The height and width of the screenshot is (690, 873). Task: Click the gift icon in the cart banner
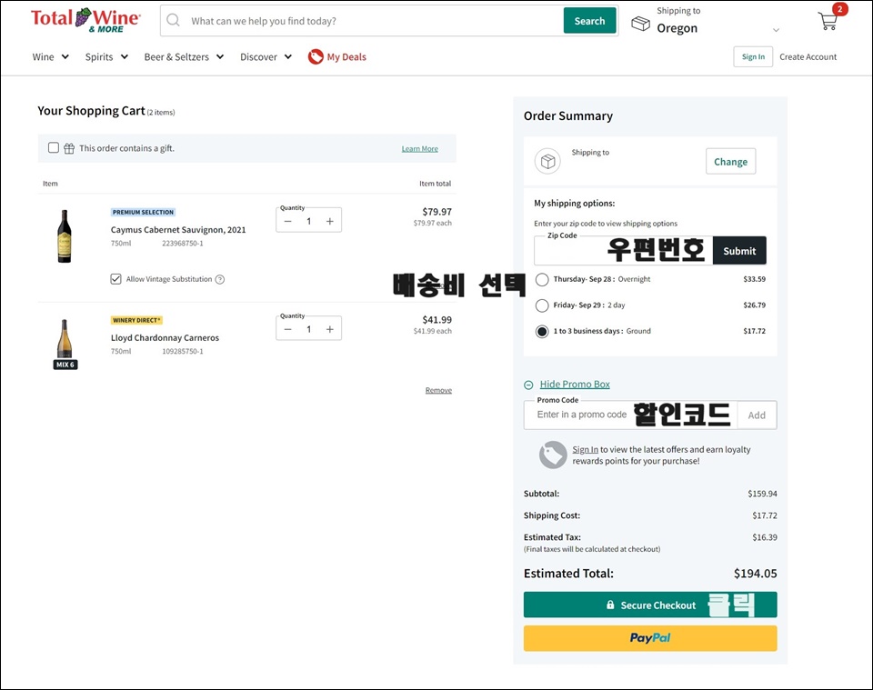pos(69,148)
